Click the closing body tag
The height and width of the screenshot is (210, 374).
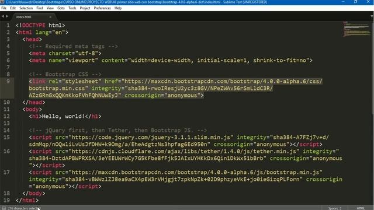click(x=34, y=193)
